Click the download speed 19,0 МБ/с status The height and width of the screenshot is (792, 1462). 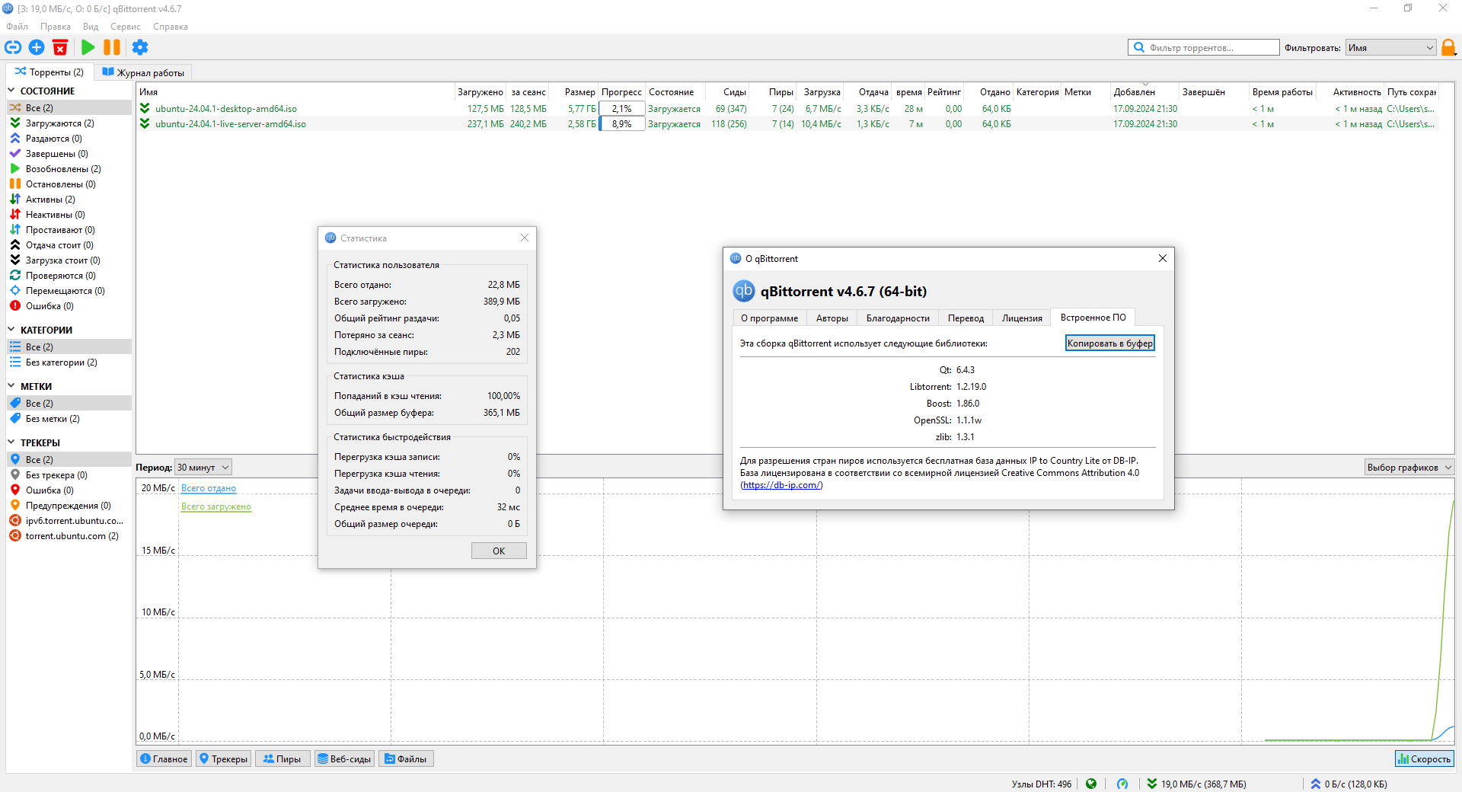point(1196,784)
